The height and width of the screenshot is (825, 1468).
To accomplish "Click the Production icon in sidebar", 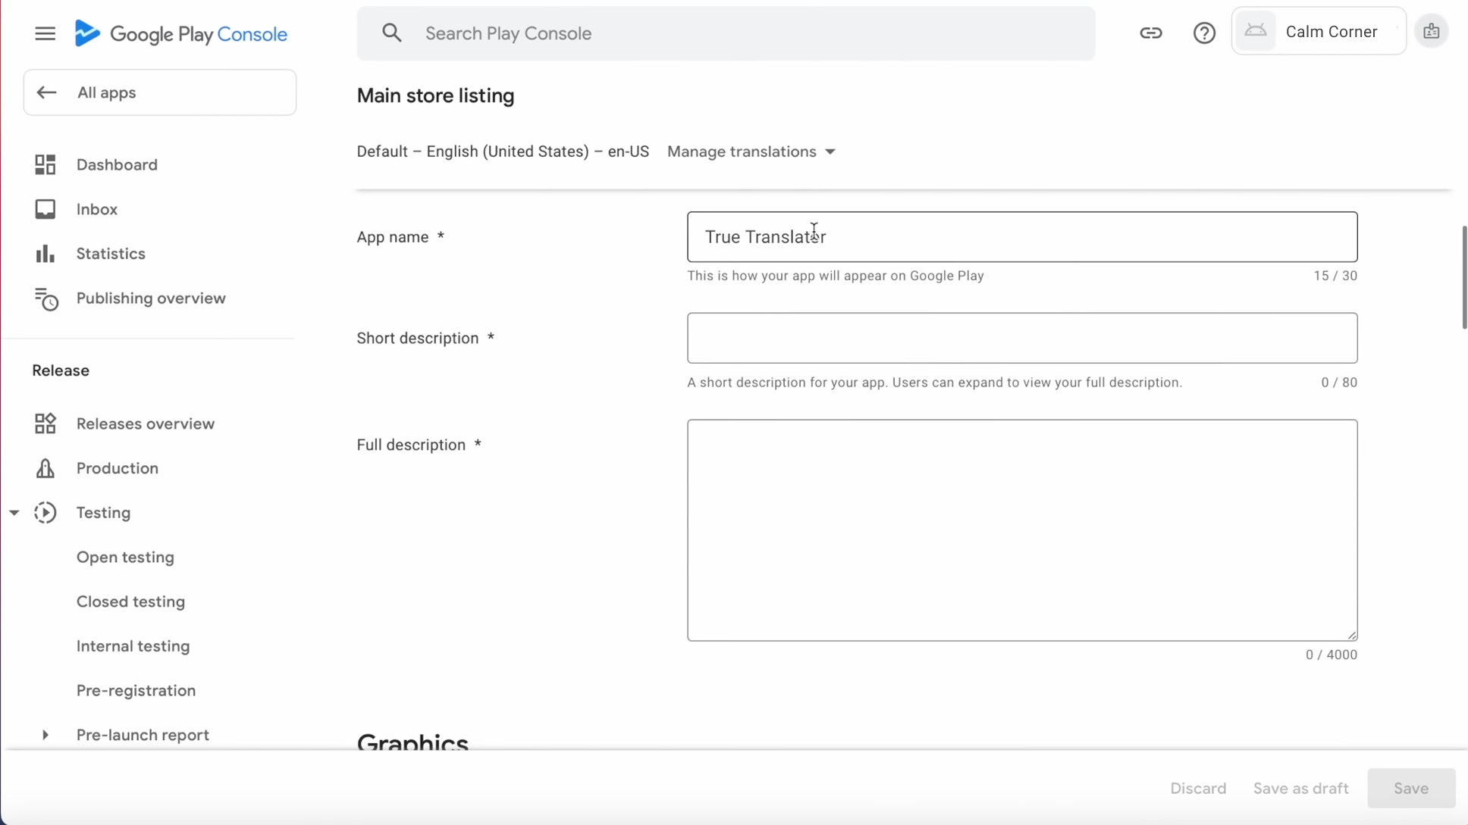I will [x=45, y=468].
